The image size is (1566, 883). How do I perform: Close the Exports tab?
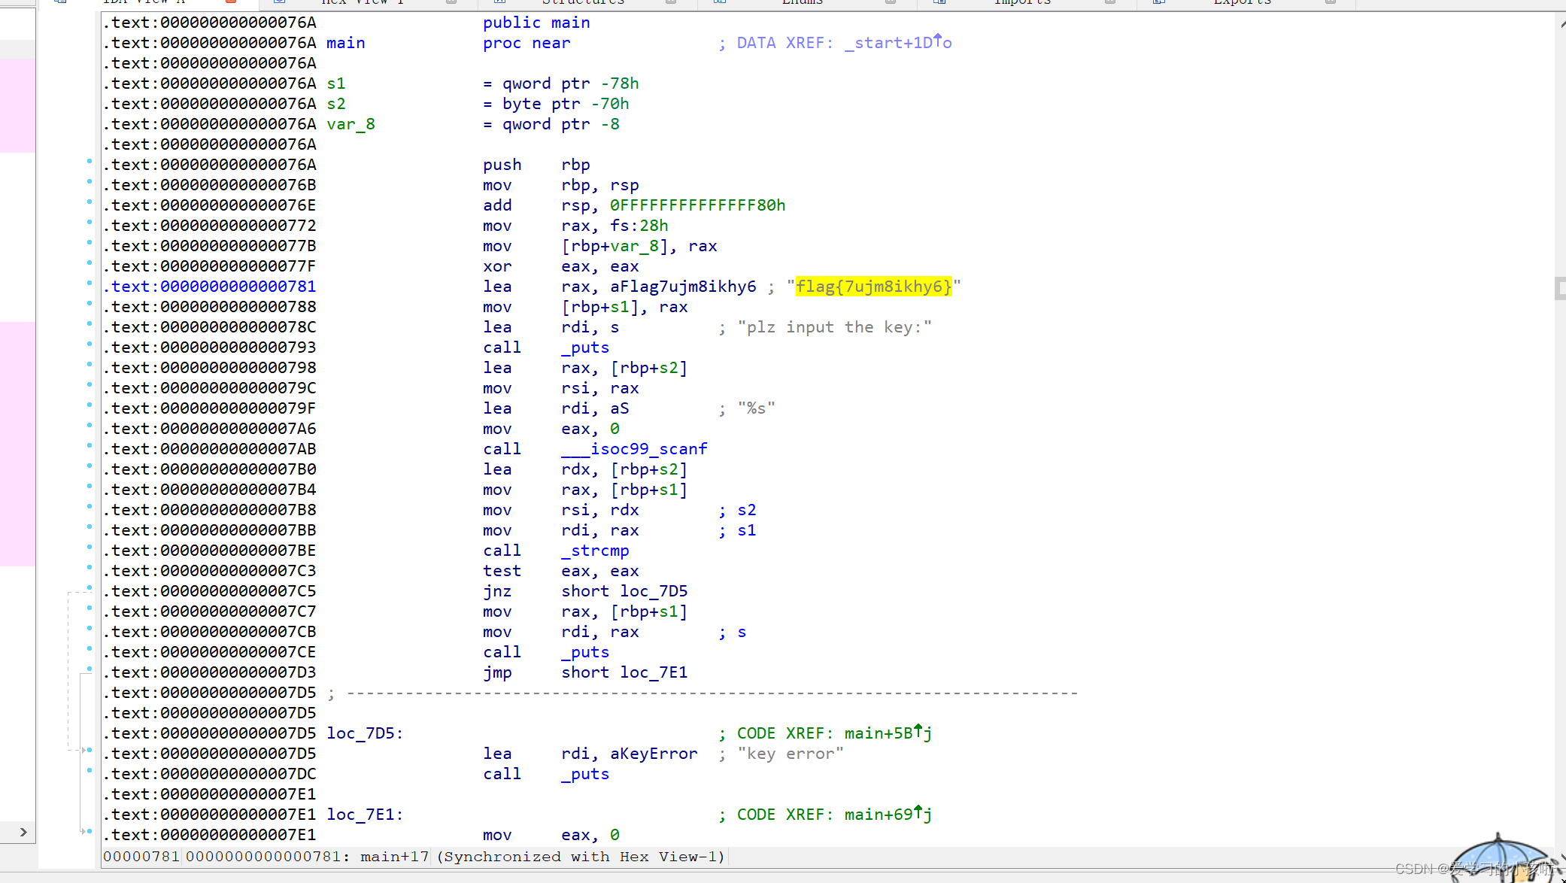(1331, 2)
